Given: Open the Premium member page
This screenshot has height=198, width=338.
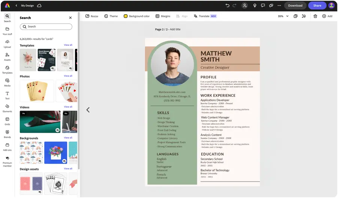Looking at the screenshot, I should 7,162.
